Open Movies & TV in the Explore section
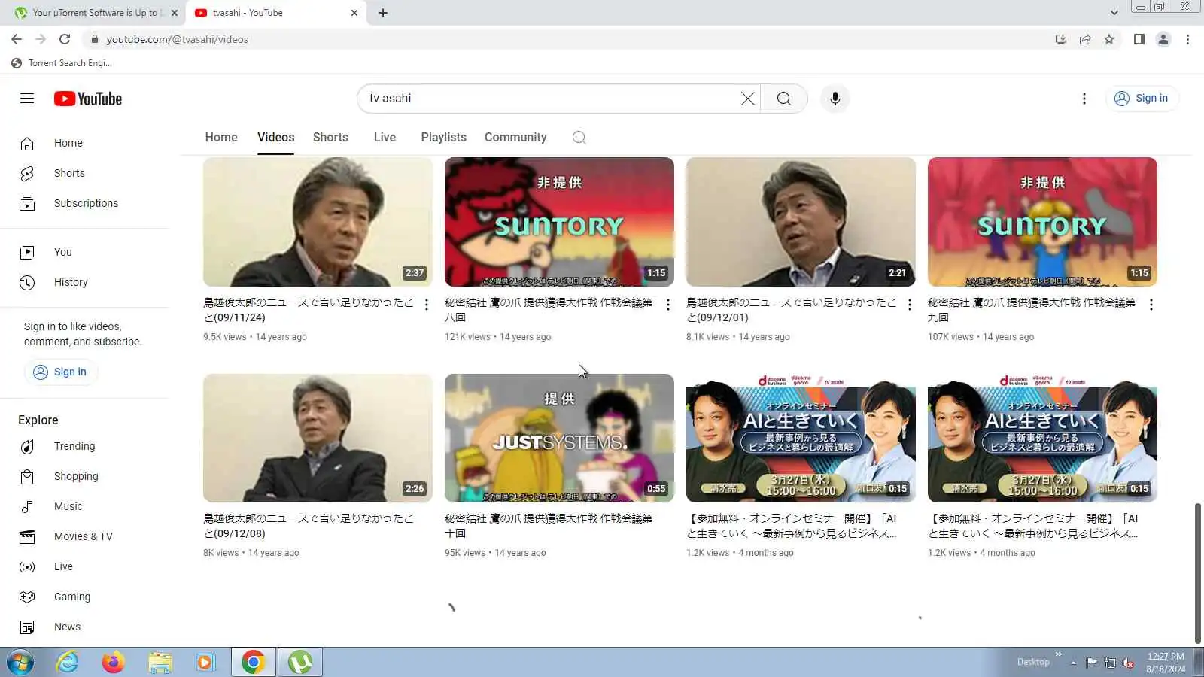 84,536
